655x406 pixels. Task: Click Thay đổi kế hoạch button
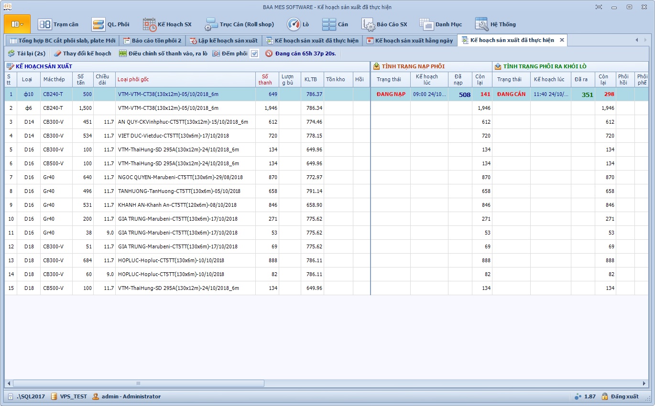tap(82, 53)
